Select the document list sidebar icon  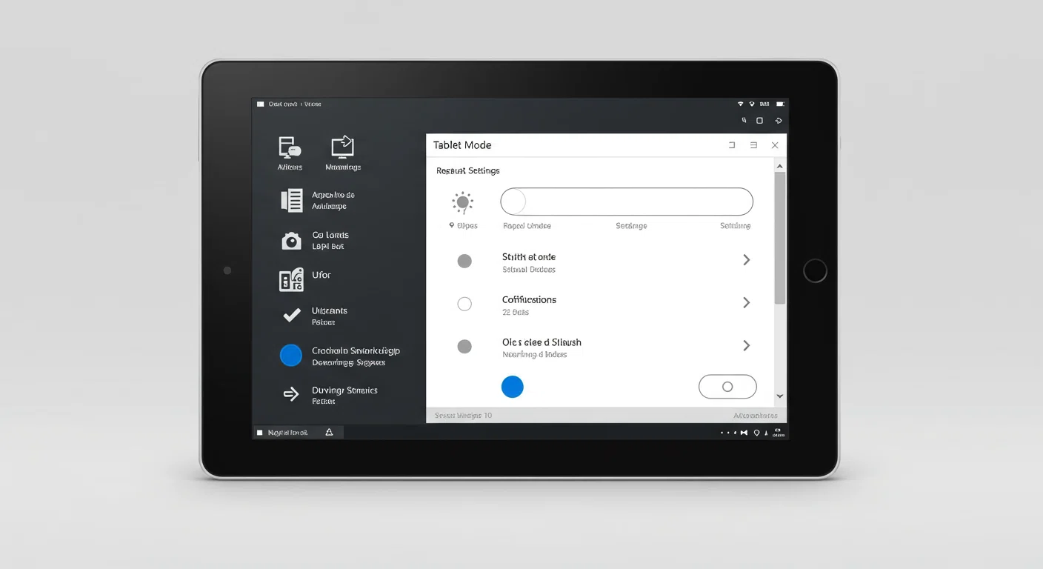(x=292, y=200)
